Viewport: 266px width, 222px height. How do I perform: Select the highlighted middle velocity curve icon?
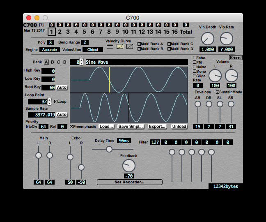(120, 47)
